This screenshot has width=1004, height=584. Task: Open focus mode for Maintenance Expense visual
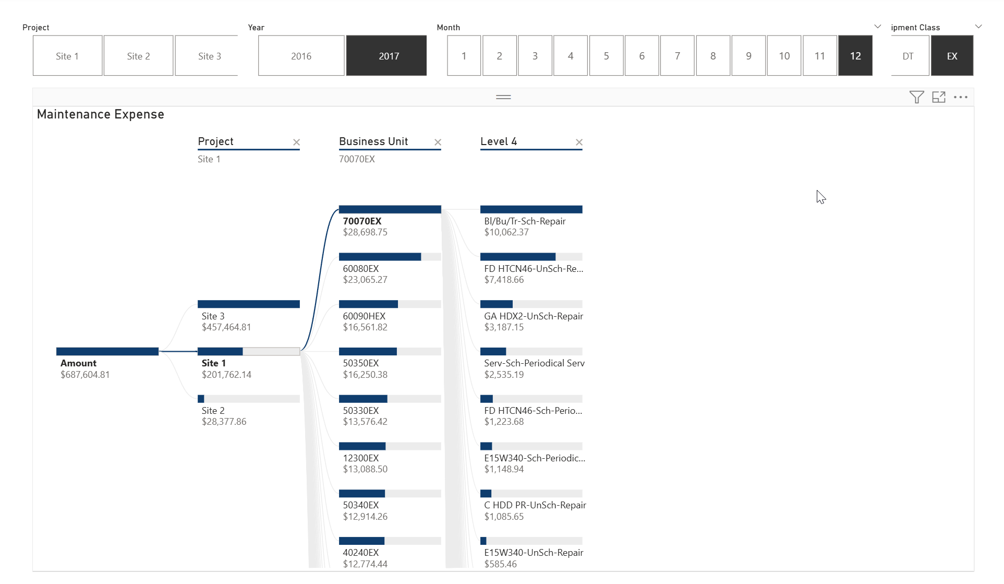point(938,97)
